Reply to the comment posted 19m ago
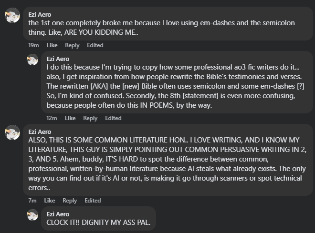The width and height of the screenshot is (315, 233). click(x=72, y=45)
